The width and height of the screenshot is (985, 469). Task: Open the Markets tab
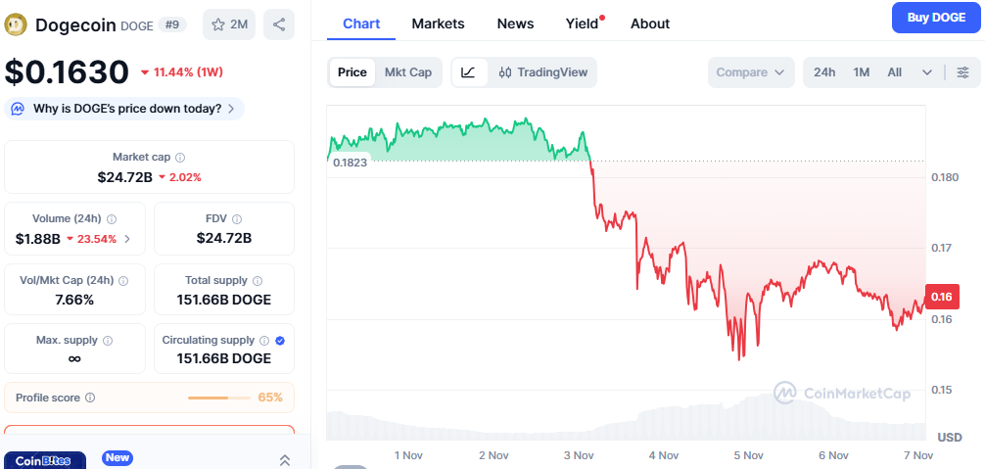438,23
